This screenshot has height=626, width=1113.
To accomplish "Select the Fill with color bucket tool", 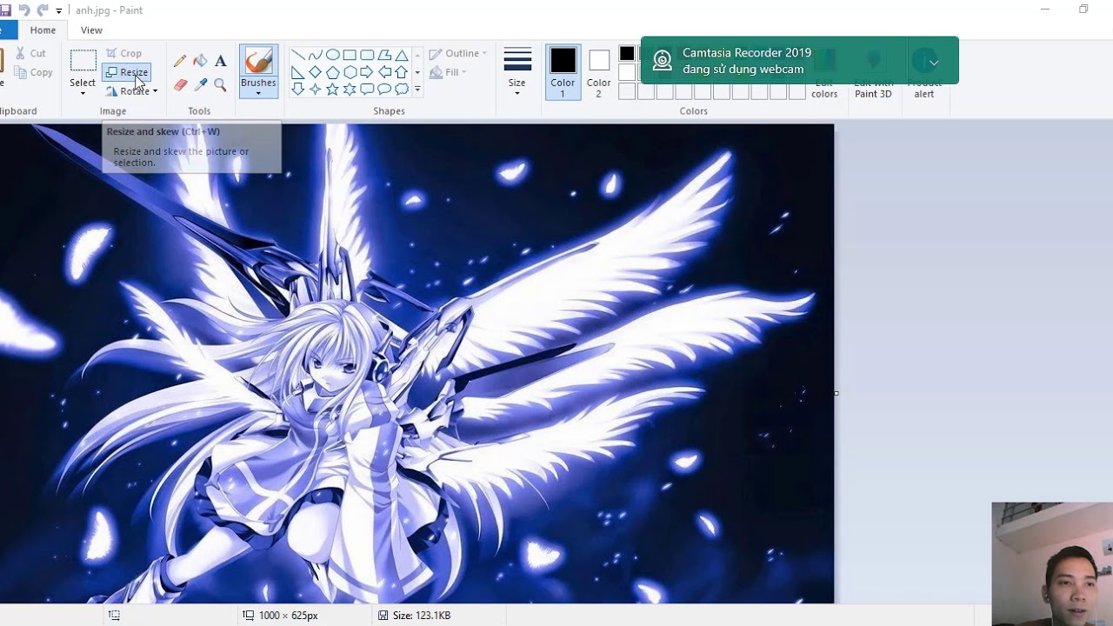I will (x=200, y=61).
